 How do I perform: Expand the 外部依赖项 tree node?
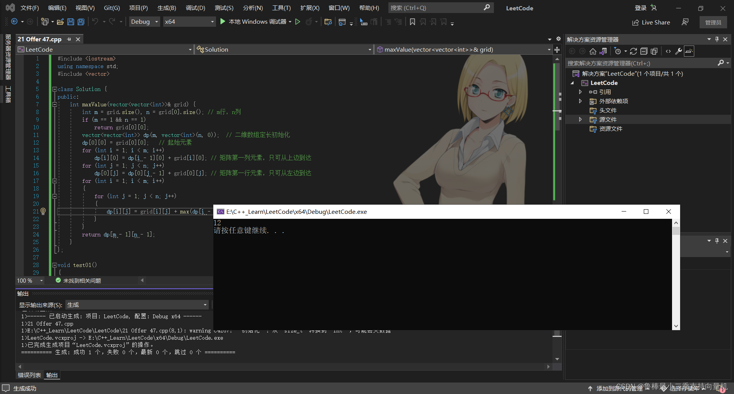tap(580, 101)
